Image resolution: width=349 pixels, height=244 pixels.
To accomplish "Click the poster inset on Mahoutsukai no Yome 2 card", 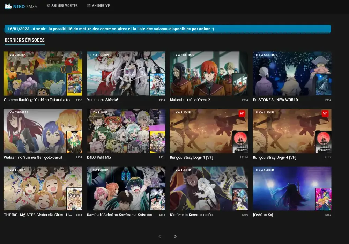I will click(x=240, y=84).
